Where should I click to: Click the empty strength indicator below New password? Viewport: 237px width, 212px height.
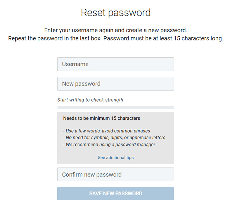tap(115, 107)
